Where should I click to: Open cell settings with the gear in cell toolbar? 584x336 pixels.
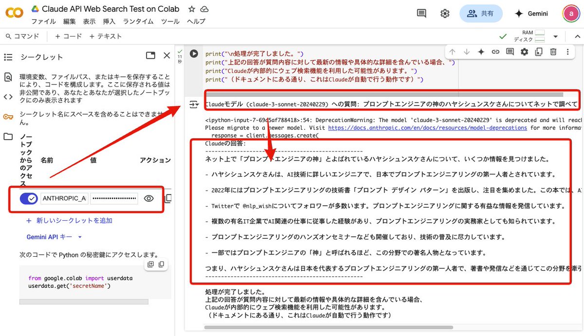[524, 52]
